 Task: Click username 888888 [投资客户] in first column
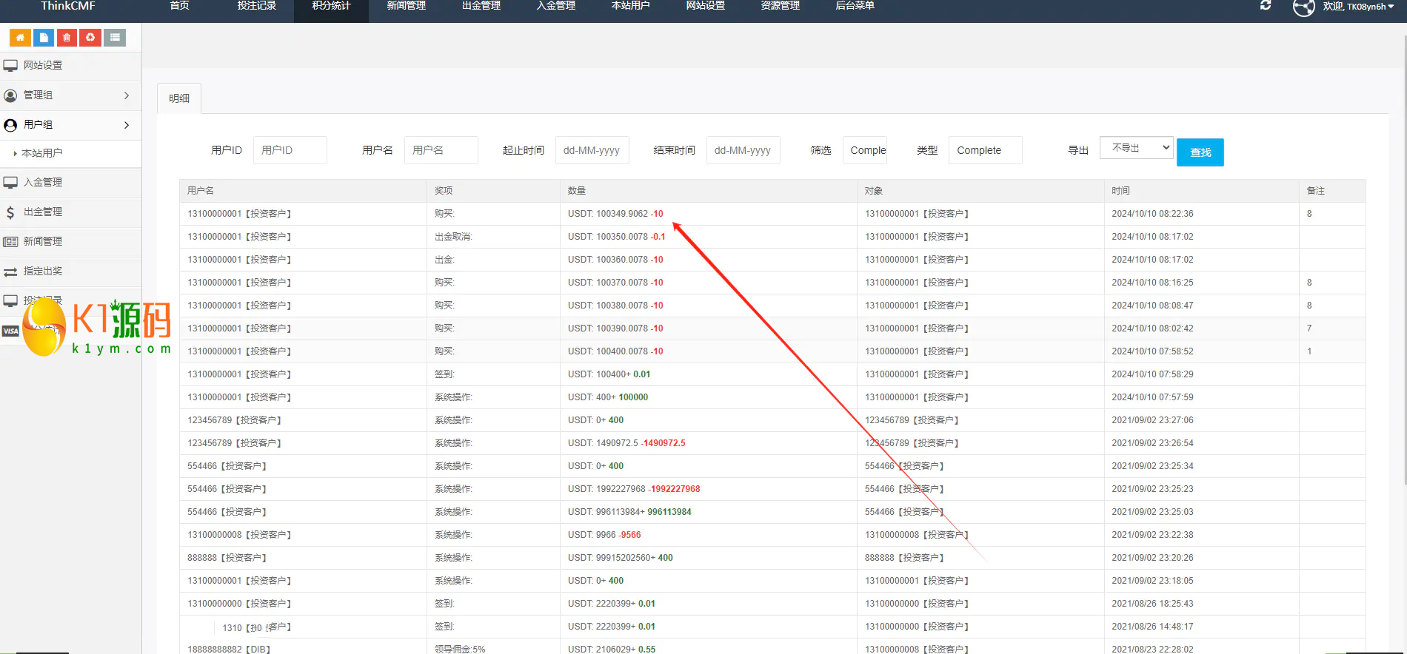tap(227, 558)
